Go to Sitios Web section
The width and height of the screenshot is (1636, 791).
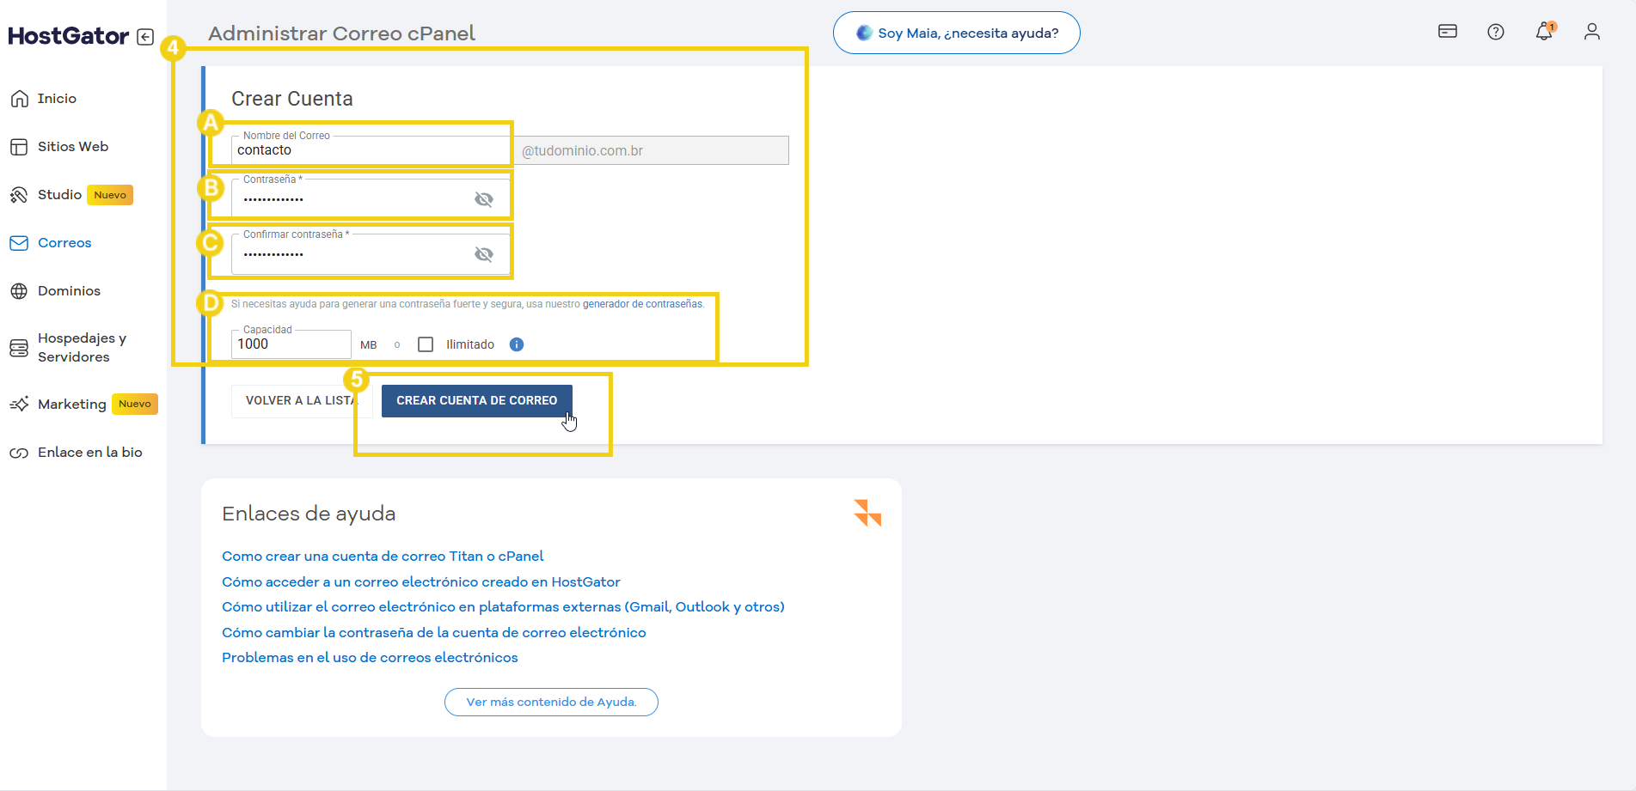point(73,147)
